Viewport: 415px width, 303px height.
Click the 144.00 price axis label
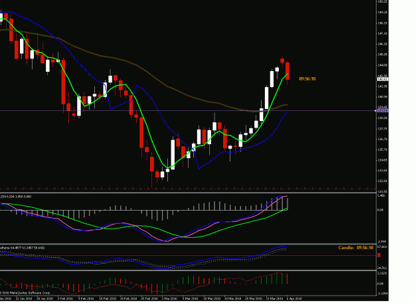(383, 65)
